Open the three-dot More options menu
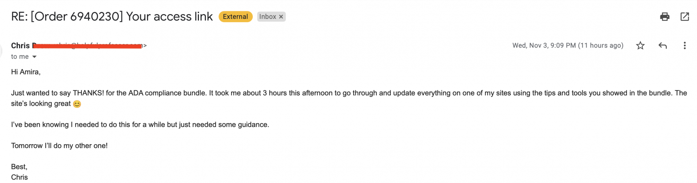The image size is (697, 183). click(684, 45)
